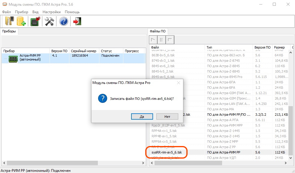Open firmware folder toolbar icon
Viewport: 295px width, 173px height.
pyautogui.click(x=10, y=21)
